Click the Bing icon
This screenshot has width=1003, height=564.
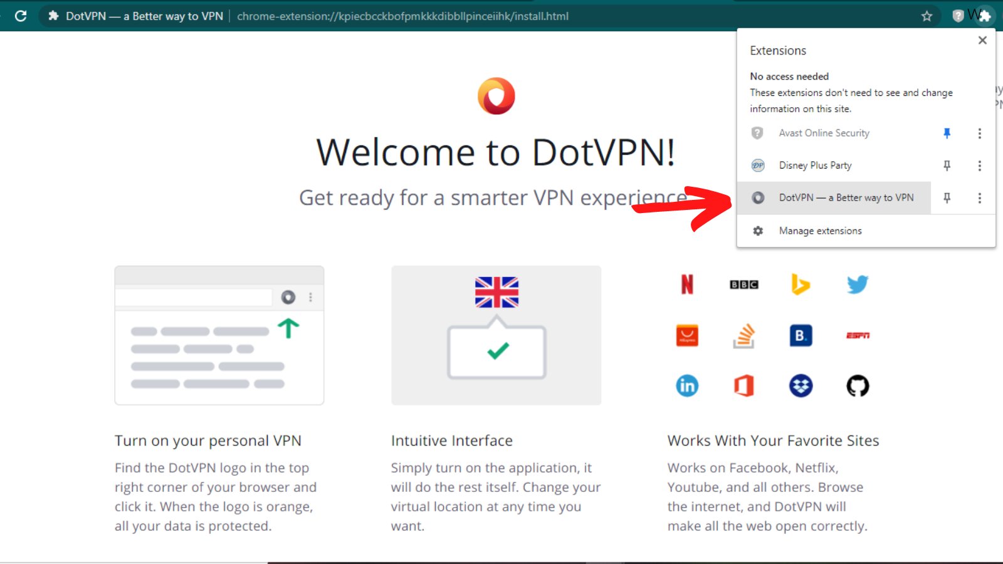click(x=801, y=285)
